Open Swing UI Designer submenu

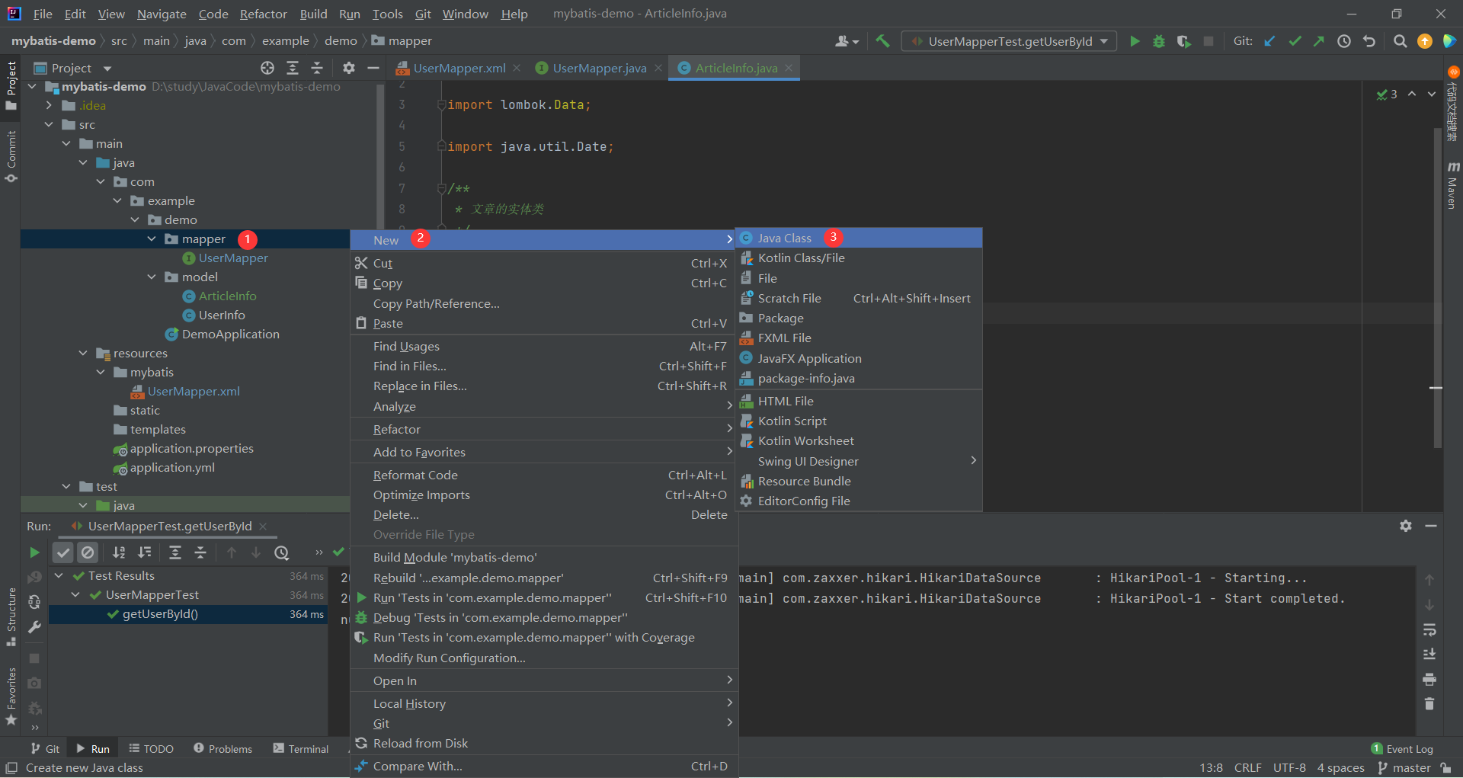click(859, 461)
